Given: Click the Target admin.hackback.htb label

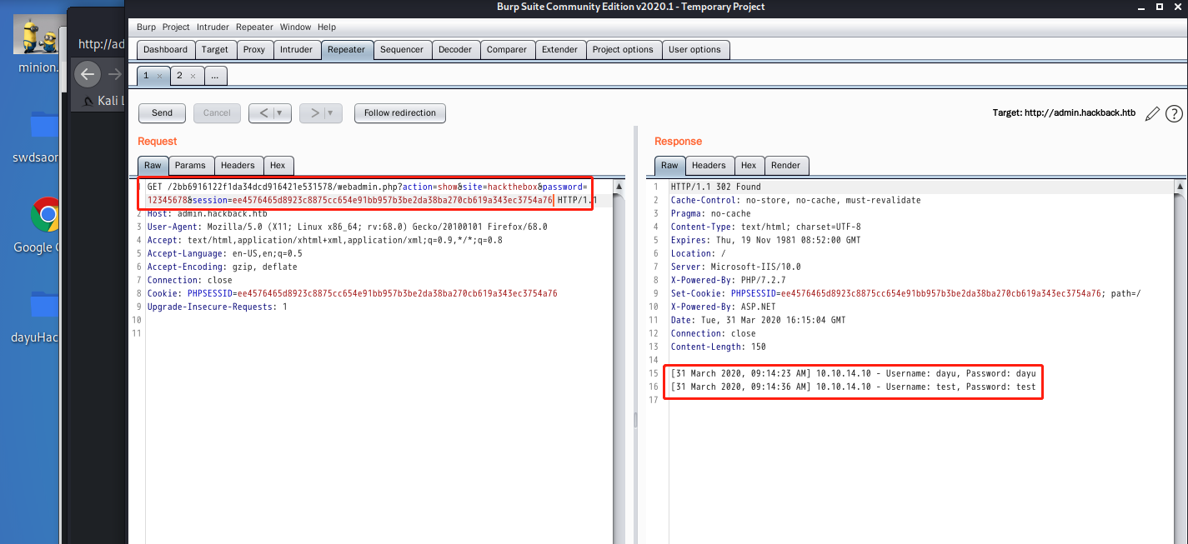Looking at the screenshot, I should click(x=1064, y=113).
